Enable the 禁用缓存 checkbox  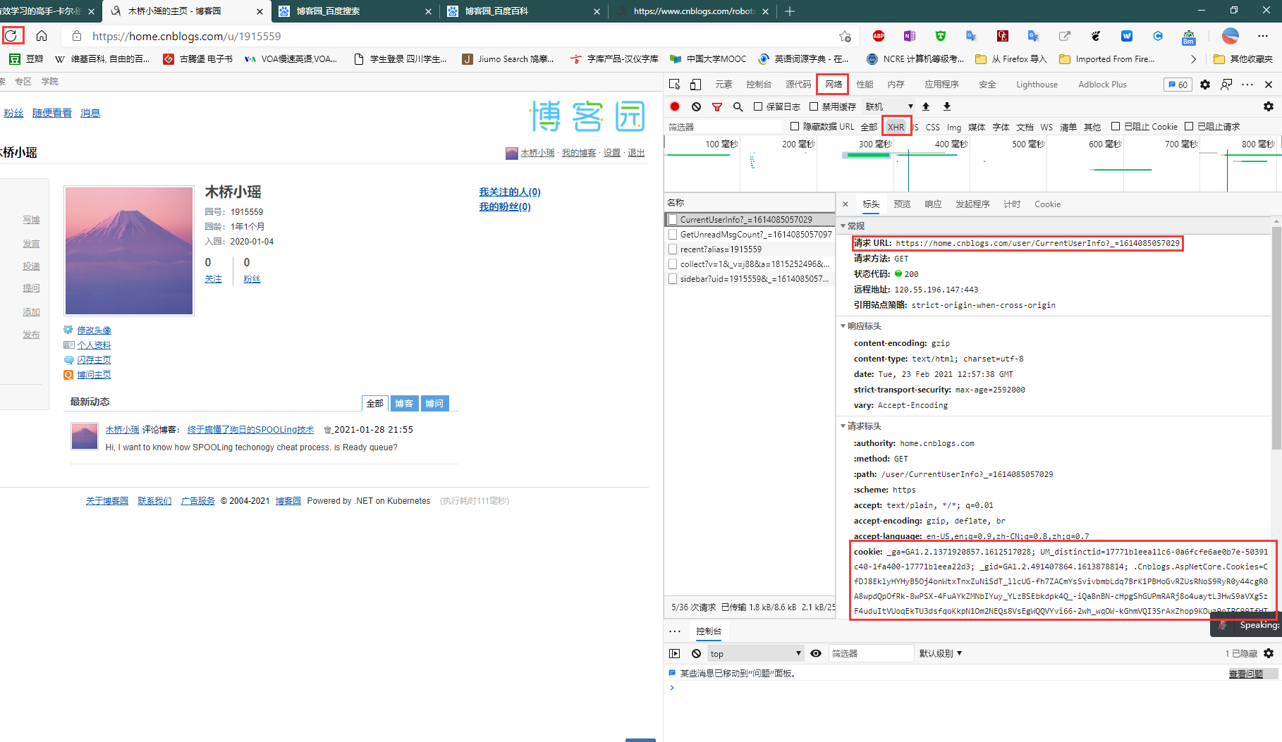click(x=814, y=106)
